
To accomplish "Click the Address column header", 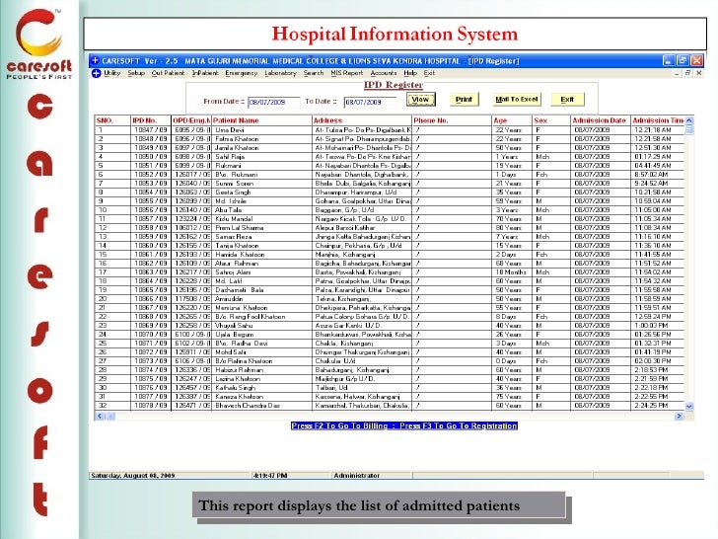I will (x=362, y=120).
